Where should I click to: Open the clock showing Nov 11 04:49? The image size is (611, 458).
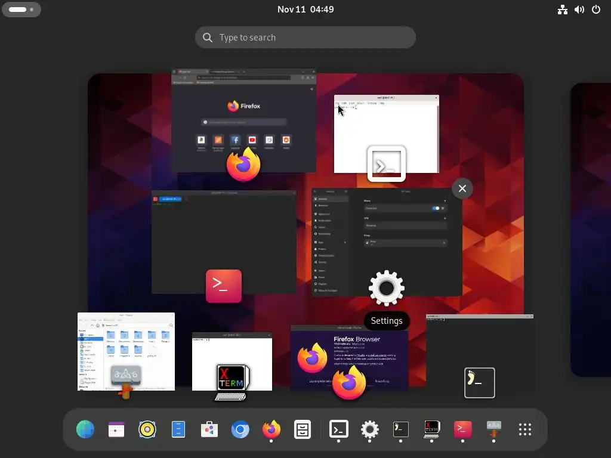click(x=305, y=10)
